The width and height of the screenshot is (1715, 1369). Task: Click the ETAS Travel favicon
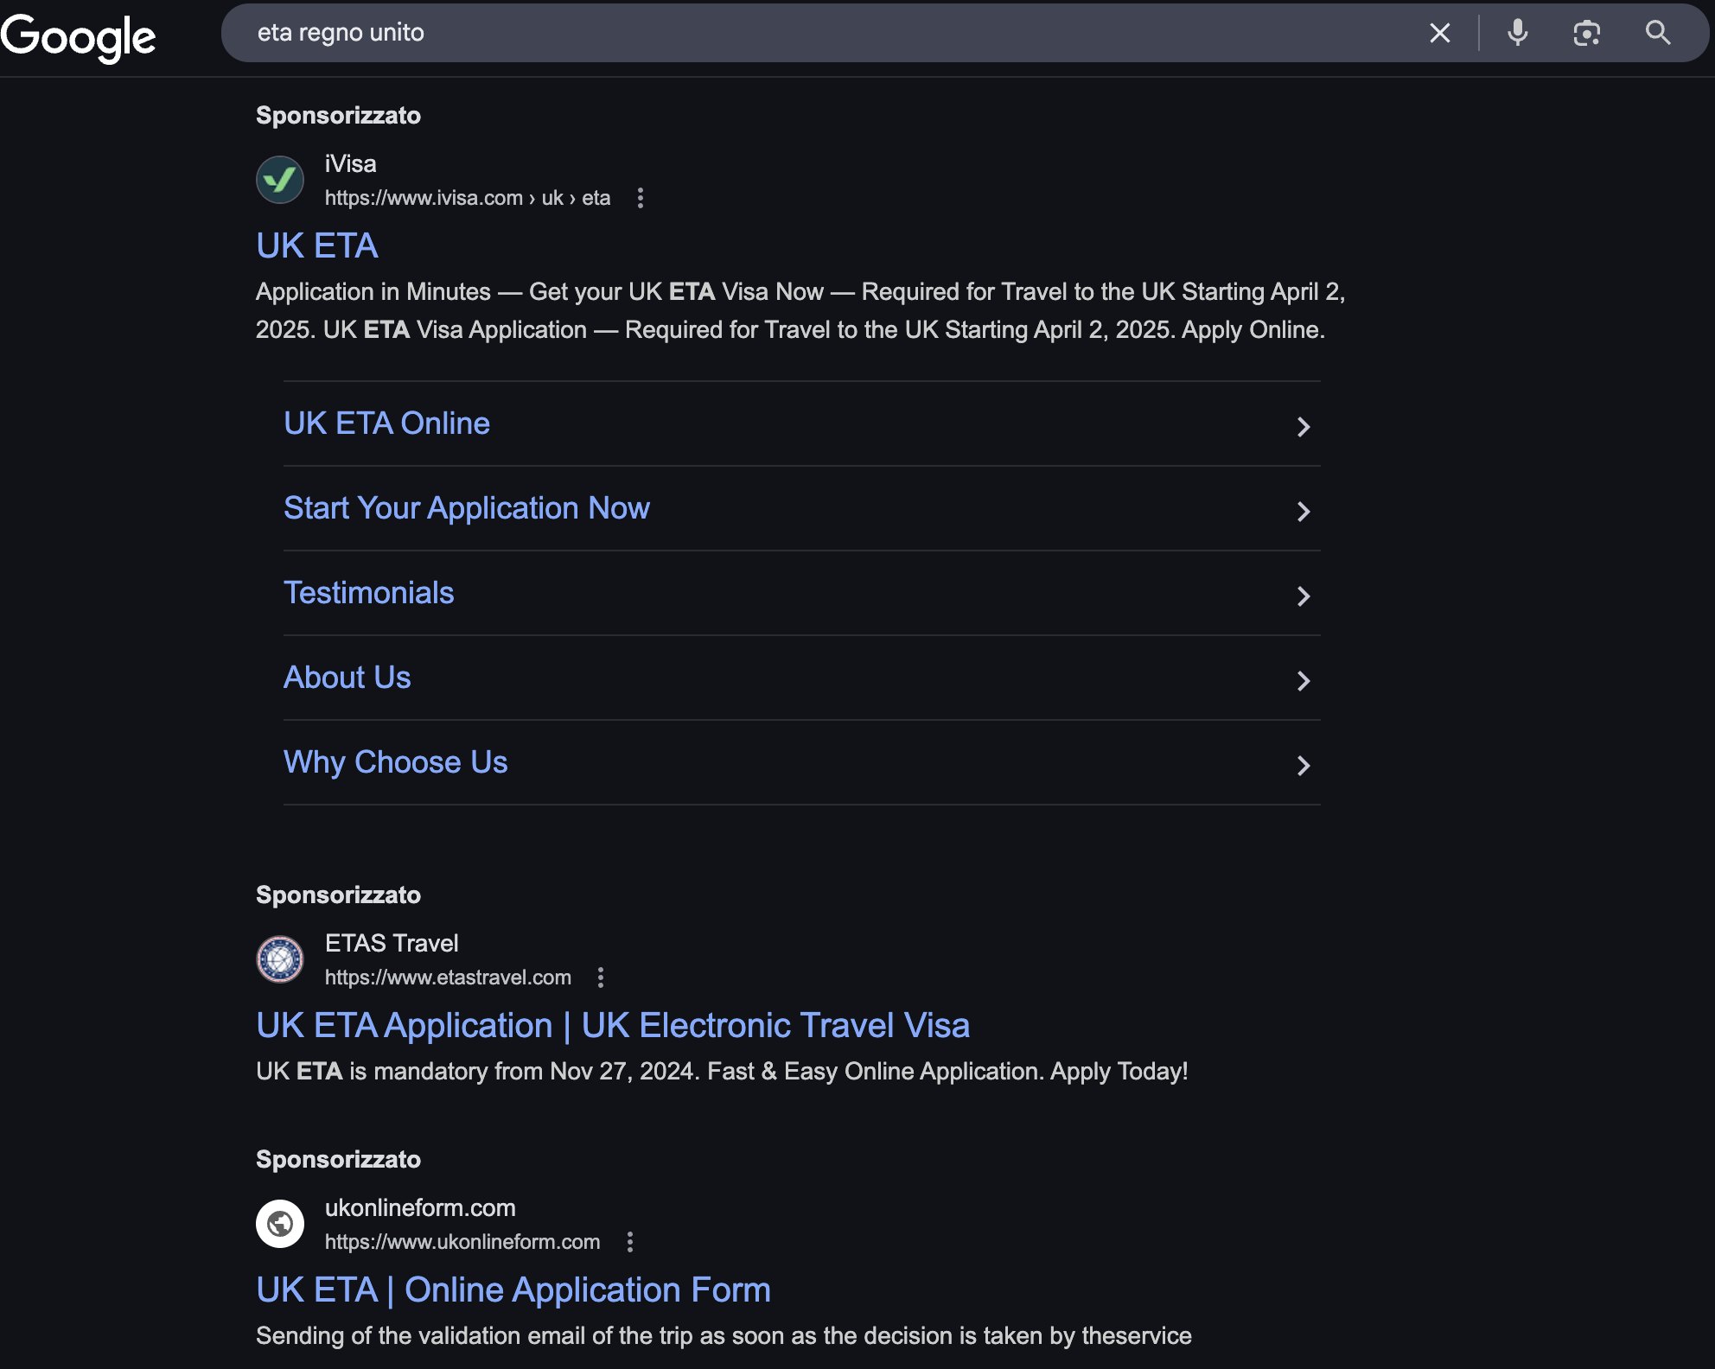click(x=280, y=959)
